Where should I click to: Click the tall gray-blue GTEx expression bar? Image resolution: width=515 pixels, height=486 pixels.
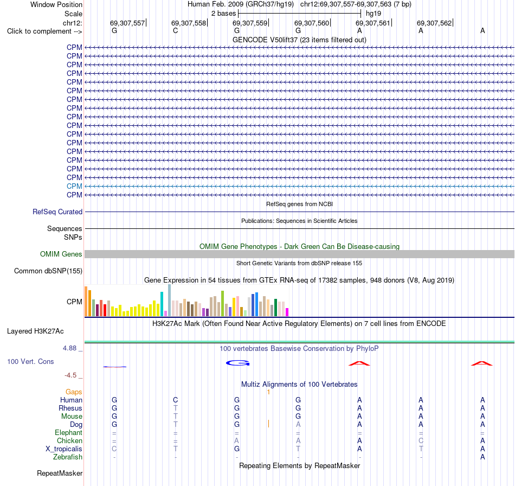pos(170,300)
